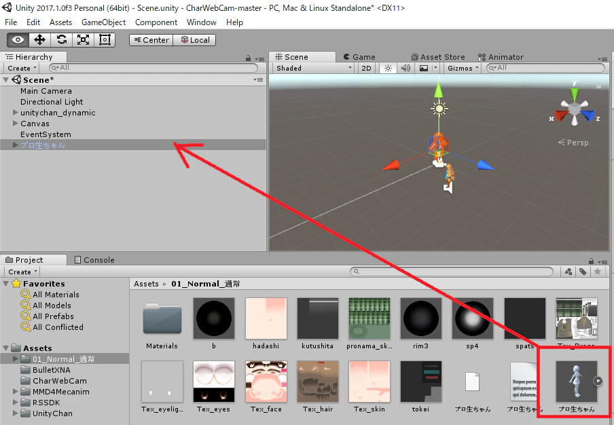Click the Hierarchy panel lock icon
614x425 pixels.
point(248,58)
